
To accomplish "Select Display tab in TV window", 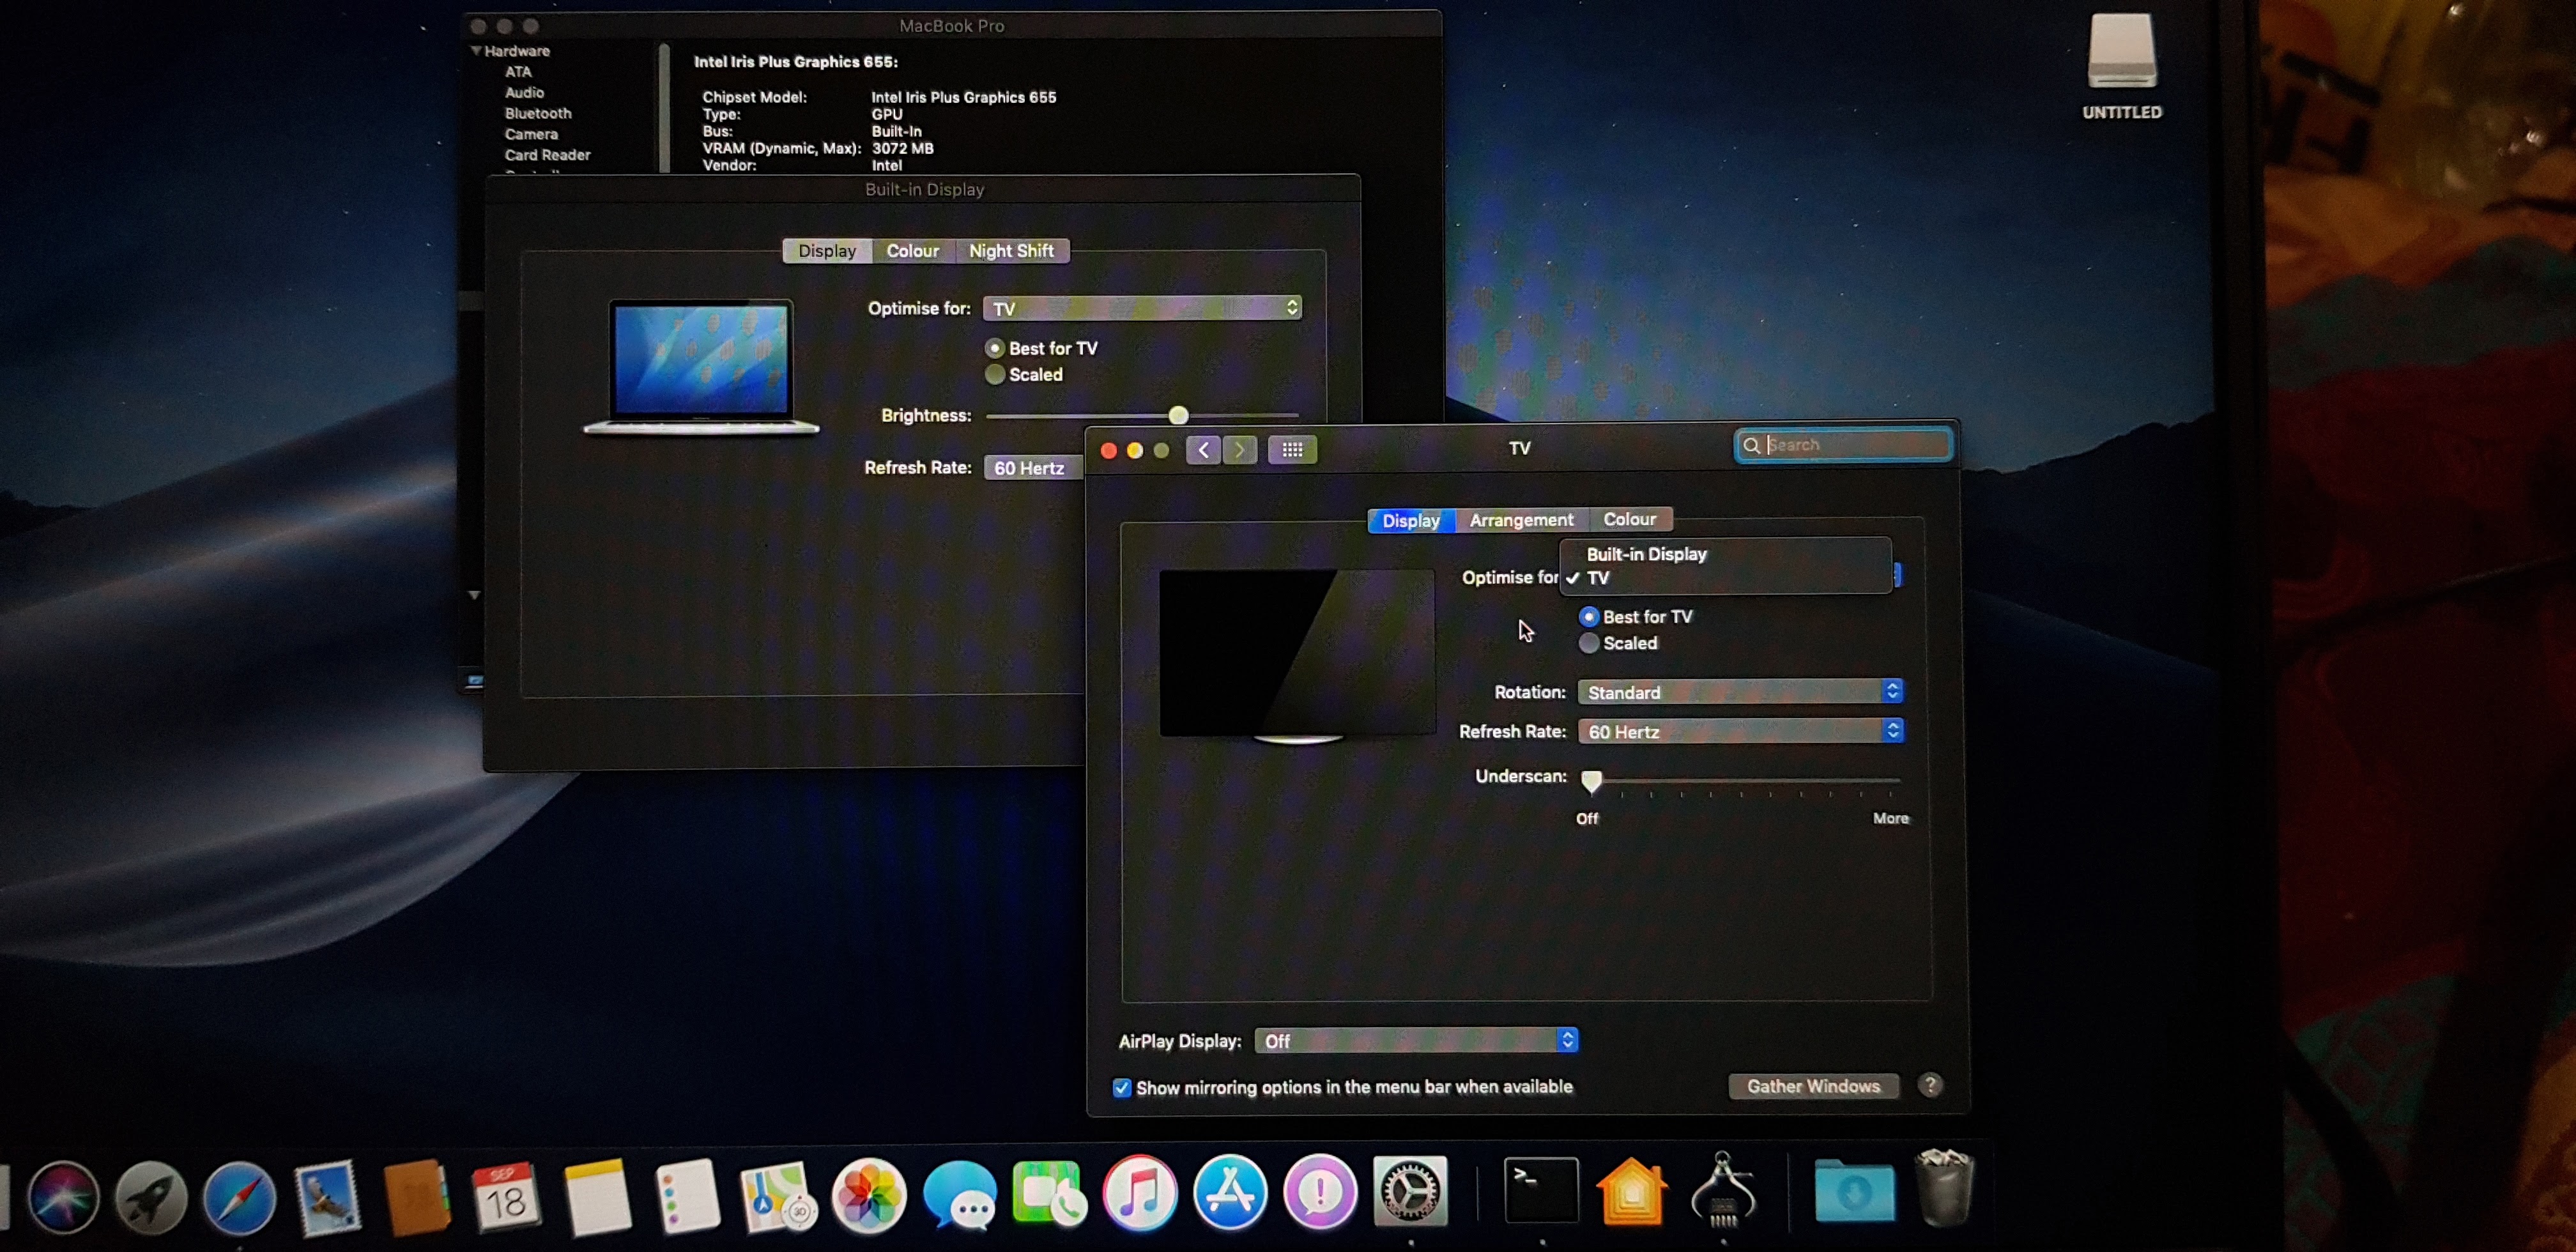I will (1411, 520).
